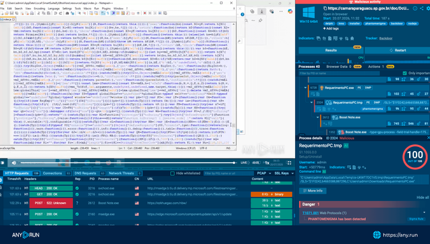Click the nodejs tag
Viewport: 430px width, 244px height.
[x=412, y=24]
